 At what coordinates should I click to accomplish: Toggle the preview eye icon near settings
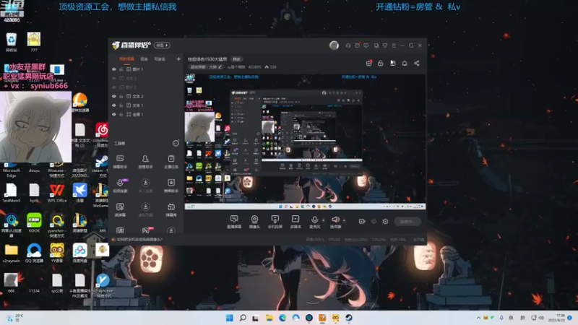point(374,222)
